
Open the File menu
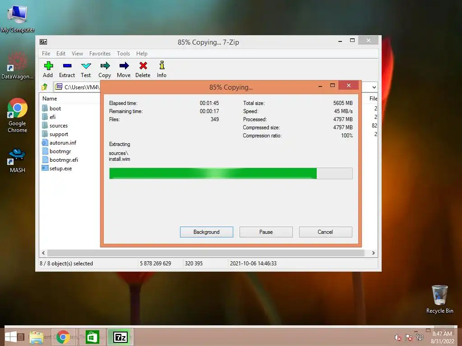46,54
